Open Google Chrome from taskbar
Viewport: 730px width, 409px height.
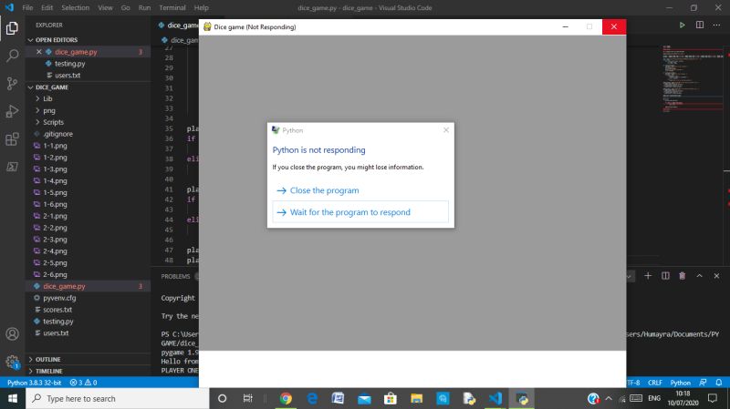click(286, 398)
